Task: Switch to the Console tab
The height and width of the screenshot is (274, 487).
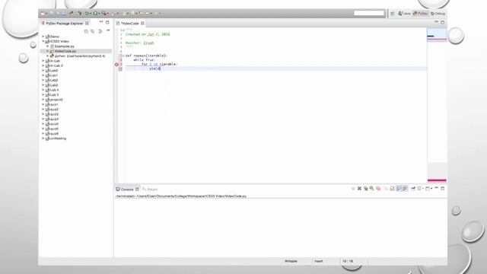Action: 127,190
